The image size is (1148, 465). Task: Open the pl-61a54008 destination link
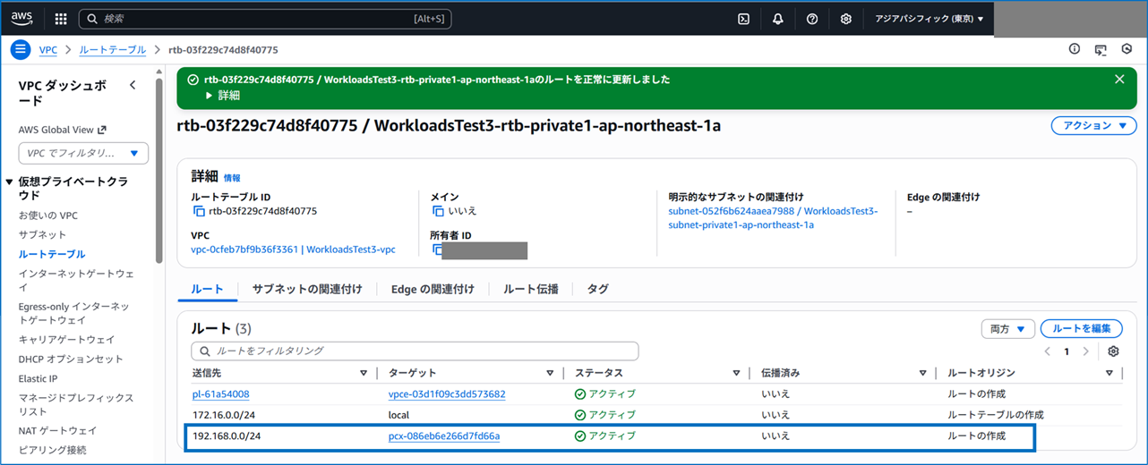point(220,394)
